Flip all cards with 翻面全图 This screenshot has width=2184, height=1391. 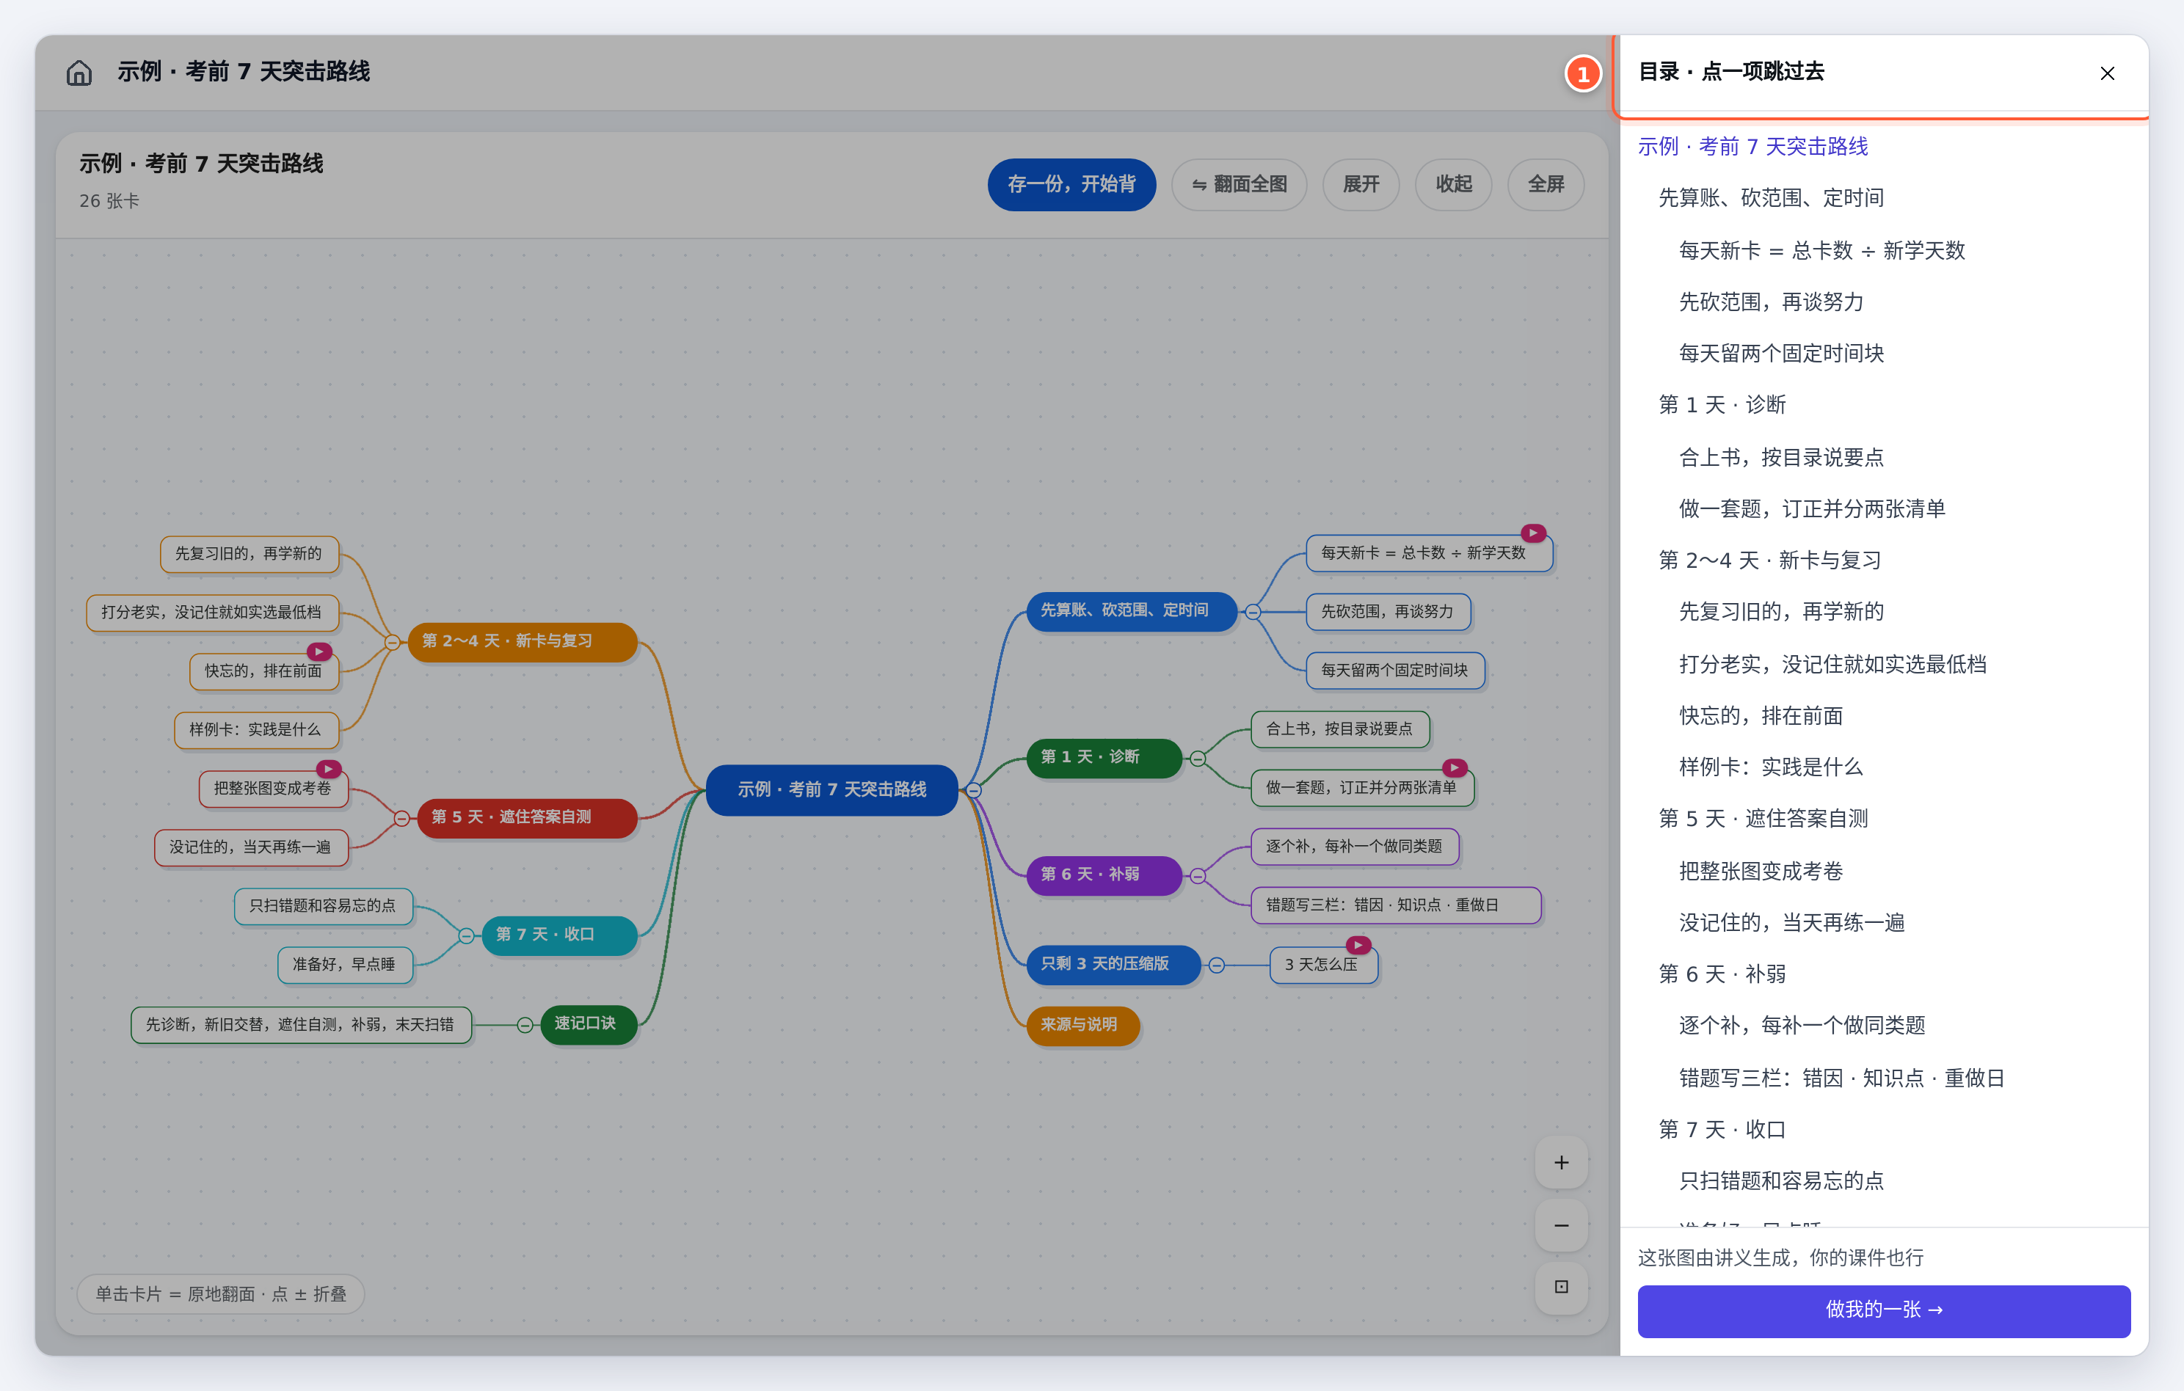coord(1239,184)
